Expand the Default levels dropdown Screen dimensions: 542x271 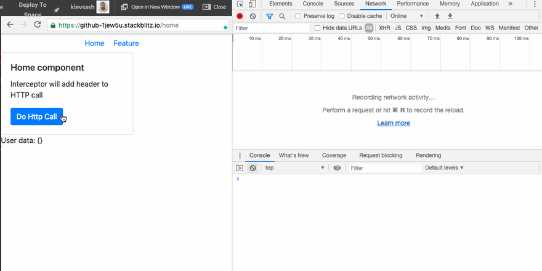tap(444, 168)
